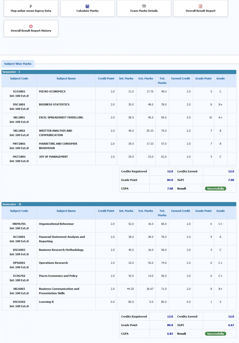Open Map unfair mean legecy Data
The height and width of the screenshot is (343, 239).
point(31,8)
